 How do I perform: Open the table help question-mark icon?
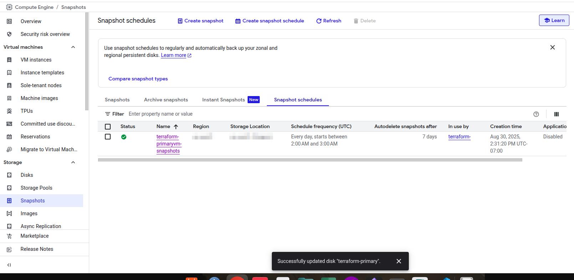point(536,114)
